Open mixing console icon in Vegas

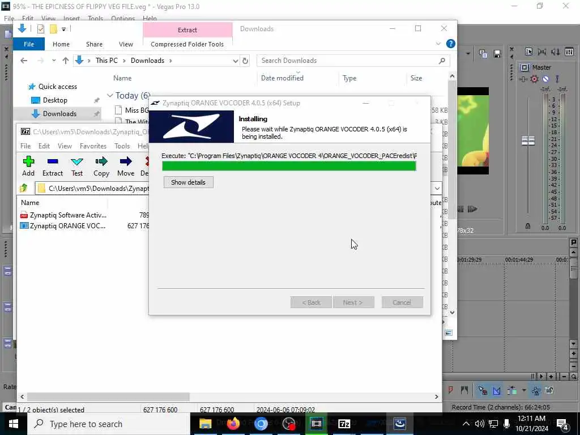click(569, 52)
